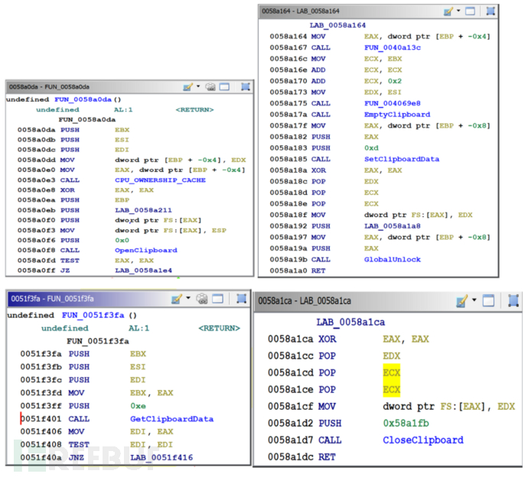Select highlighted ECX operand at 0058a1cd
The height and width of the screenshot is (477, 528).
click(x=392, y=372)
